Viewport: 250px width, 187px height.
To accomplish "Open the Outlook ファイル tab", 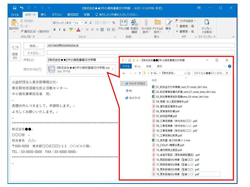I will (15, 15).
